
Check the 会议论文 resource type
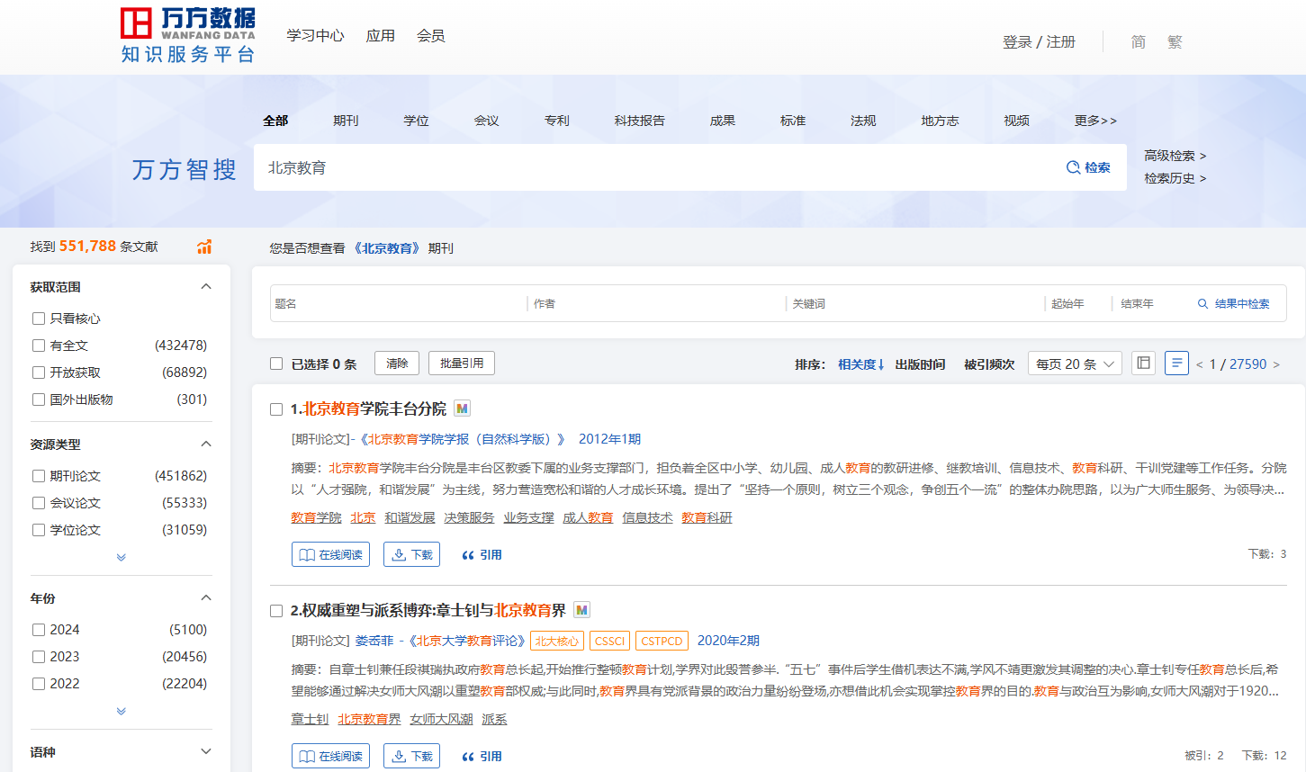click(39, 503)
